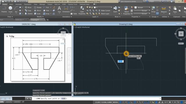Viewport: 186px width, 104px height.
Task: Activate the Stretch command
Action: [28, 14]
